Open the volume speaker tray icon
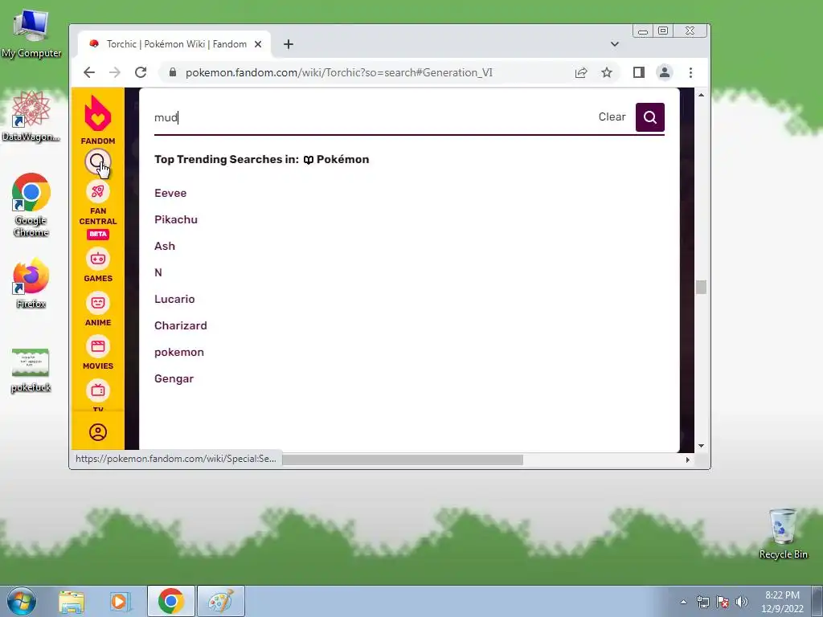The image size is (823, 617). click(742, 602)
